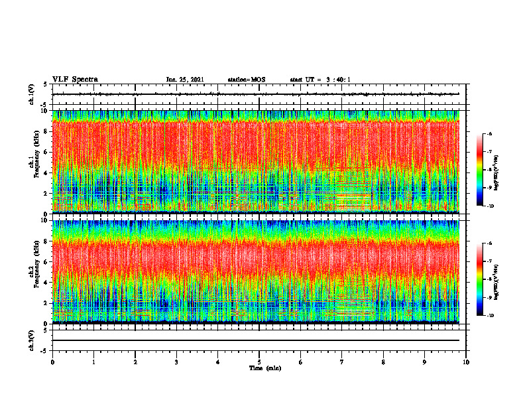Click the "-5" tick on ch.3(V) axis
Screen dimensions: 525x406
coord(45,351)
